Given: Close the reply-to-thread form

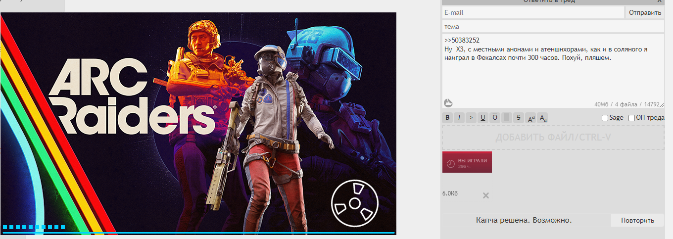Looking at the screenshot, I should point(659,1).
